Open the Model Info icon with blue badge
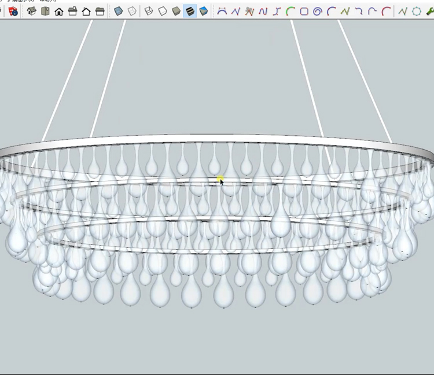The width and height of the screenshot is (434, 375). point(13,12)
